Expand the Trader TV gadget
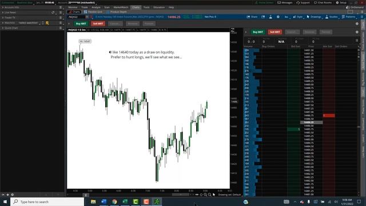 3,18
